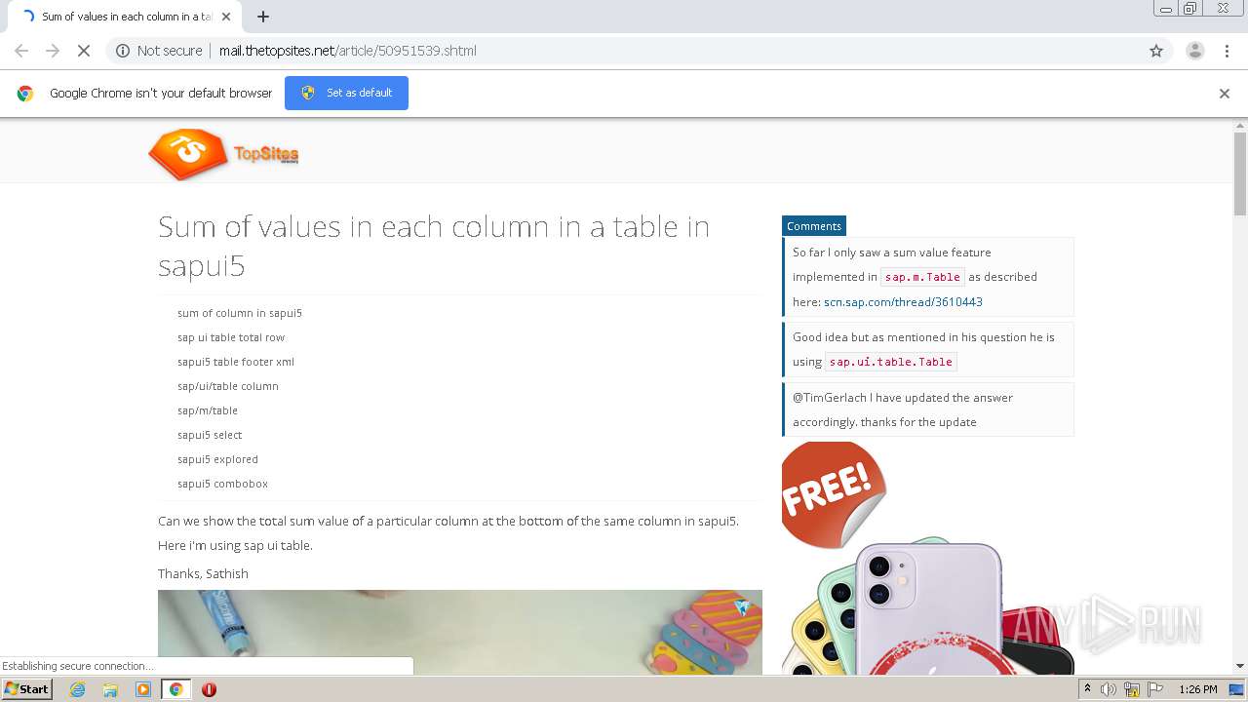Select the Sum of values in each column tab
Screen dimensions: 1248x702
[124, 17]
